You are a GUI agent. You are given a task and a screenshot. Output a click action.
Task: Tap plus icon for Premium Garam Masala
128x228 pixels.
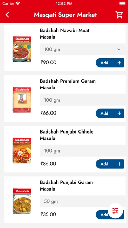(119, 113)
